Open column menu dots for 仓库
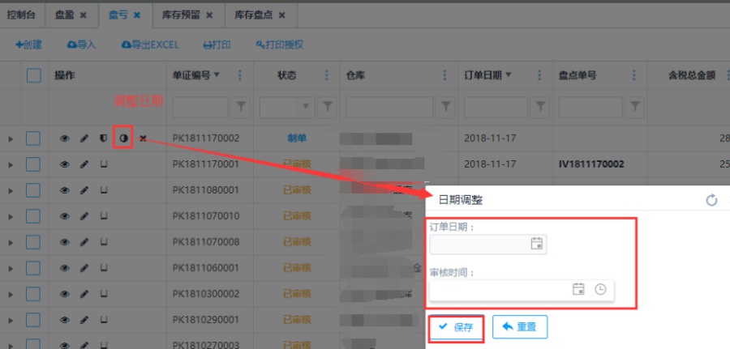The image size is (730, 349). tap(444, 75)
